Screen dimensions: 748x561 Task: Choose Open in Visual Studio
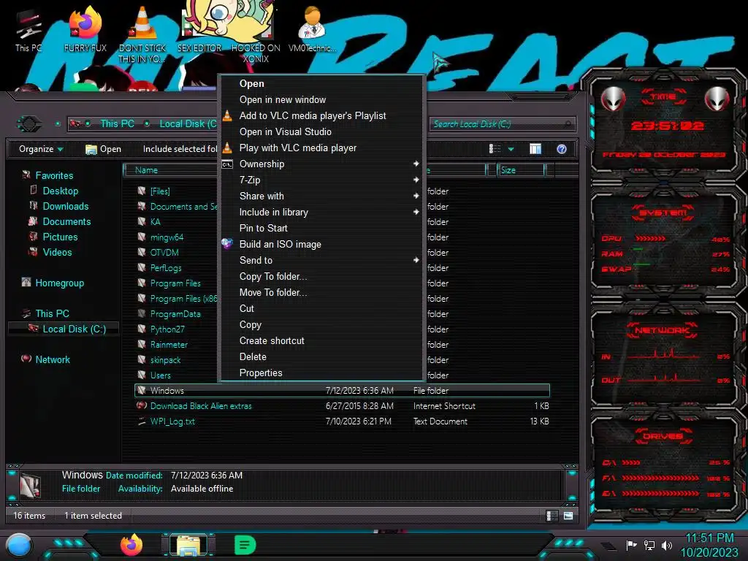click(324, 131)
